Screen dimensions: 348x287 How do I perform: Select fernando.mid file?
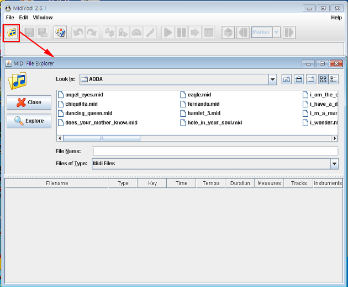200,104
